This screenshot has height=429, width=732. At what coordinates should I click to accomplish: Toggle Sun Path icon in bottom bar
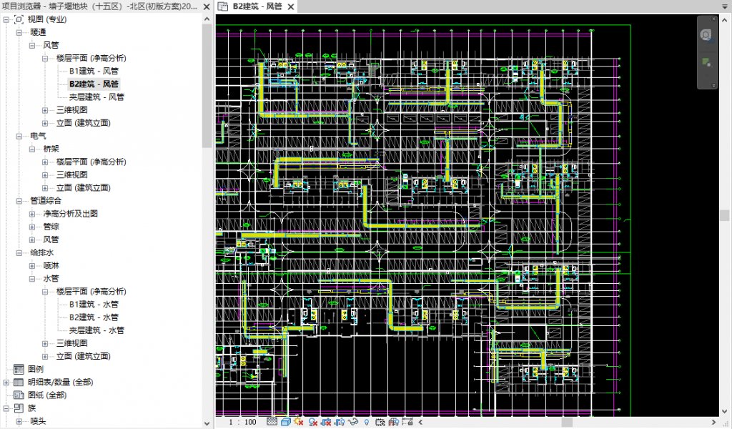pos(299,423)
